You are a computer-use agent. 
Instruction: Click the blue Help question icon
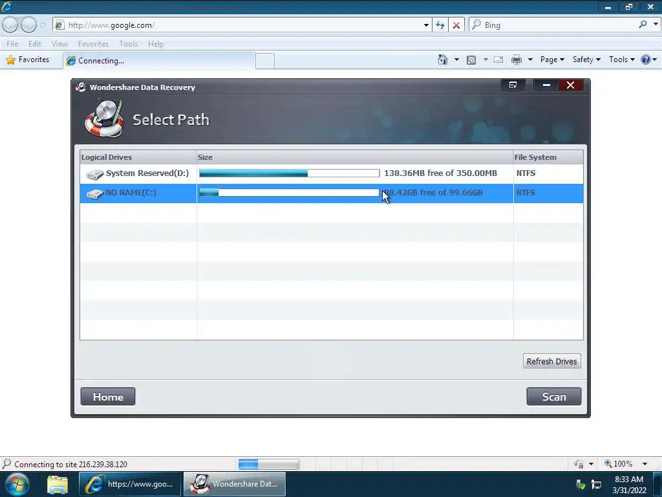646,60
